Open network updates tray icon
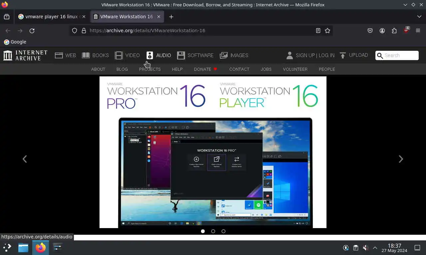426x255 pixels. (x=346, y=248)
